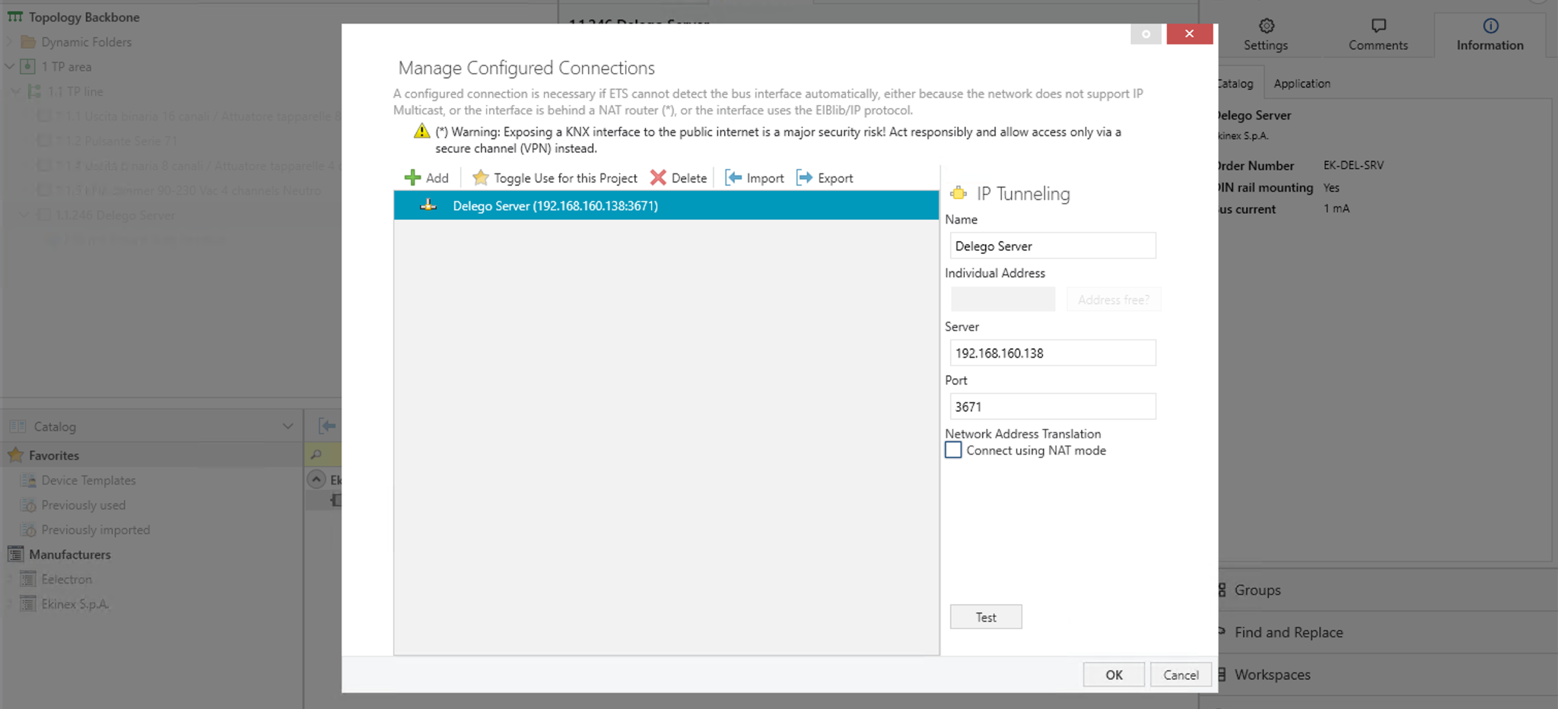The image size is (1558, 709).
Task: Switch to the Application sub-tab
Action: [x=1302, y=84]
